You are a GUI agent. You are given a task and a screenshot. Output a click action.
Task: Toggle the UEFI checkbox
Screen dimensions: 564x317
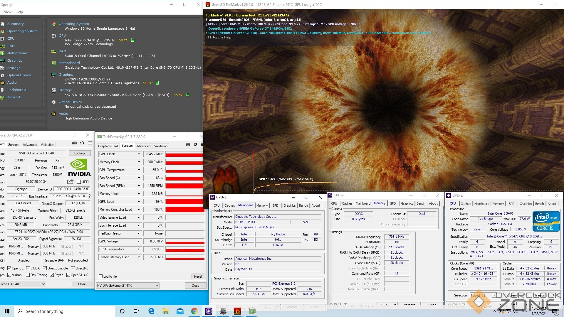pyautogui.click(x=79, y=182)
